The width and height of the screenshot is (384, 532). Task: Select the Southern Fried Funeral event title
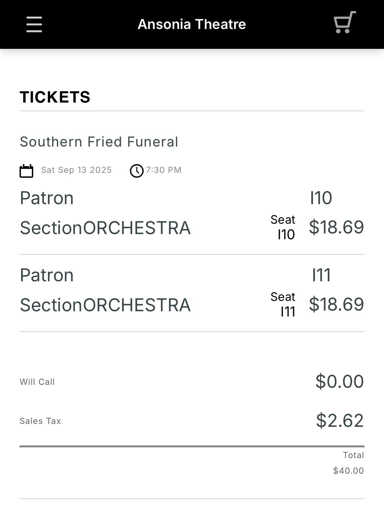tap(99, 142)
